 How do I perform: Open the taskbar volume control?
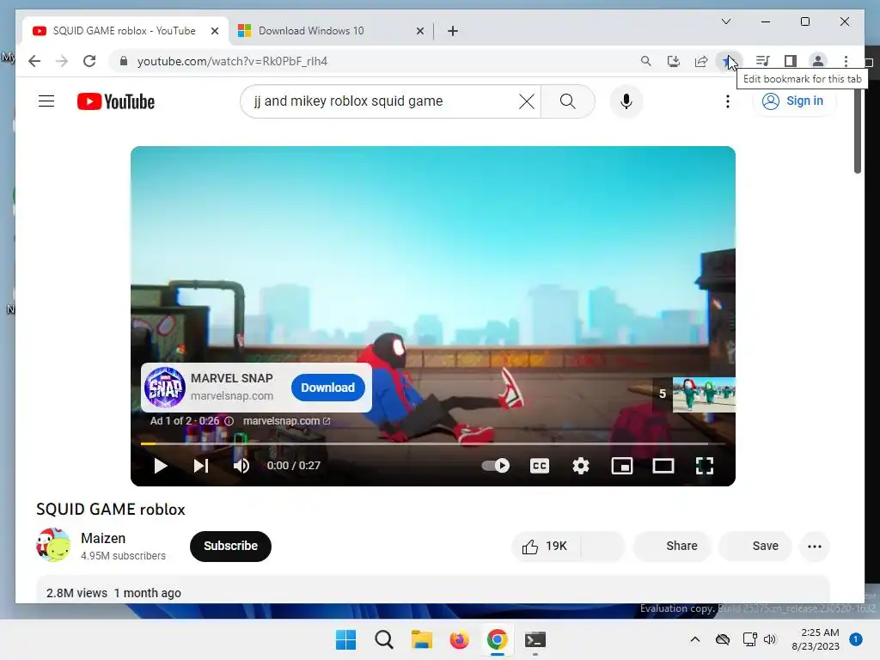click(x=770, y=639)
